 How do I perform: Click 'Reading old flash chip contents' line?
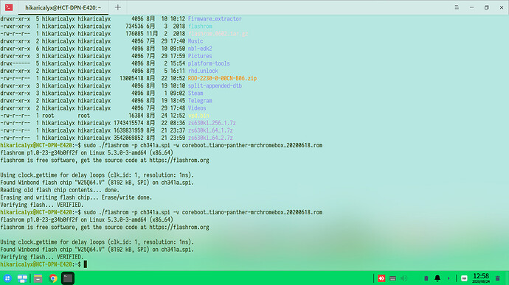click(x=60, y=190)
